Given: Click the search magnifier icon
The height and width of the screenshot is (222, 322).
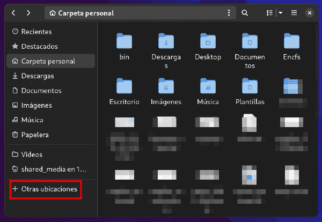Looking at the screenshot, I should (x=245, y=13).
